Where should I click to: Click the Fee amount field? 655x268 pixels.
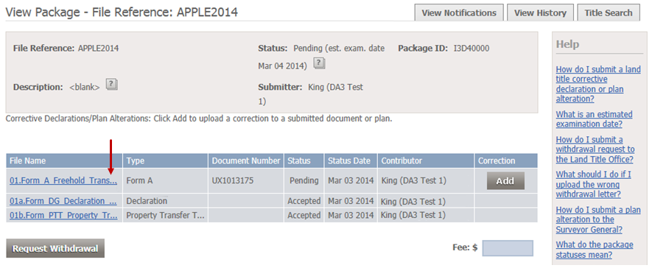point(508,248)
